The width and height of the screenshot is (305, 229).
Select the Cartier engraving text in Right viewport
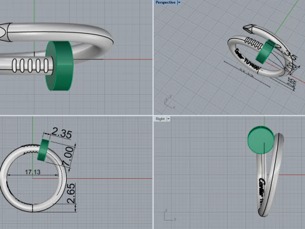pyautogui.click(x=262, y=188)
